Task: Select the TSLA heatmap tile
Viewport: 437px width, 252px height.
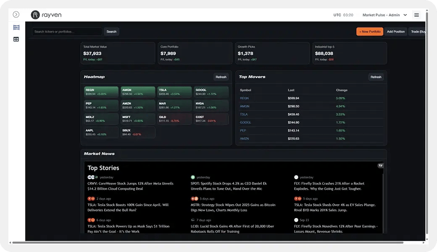Action: click(174, 92)
